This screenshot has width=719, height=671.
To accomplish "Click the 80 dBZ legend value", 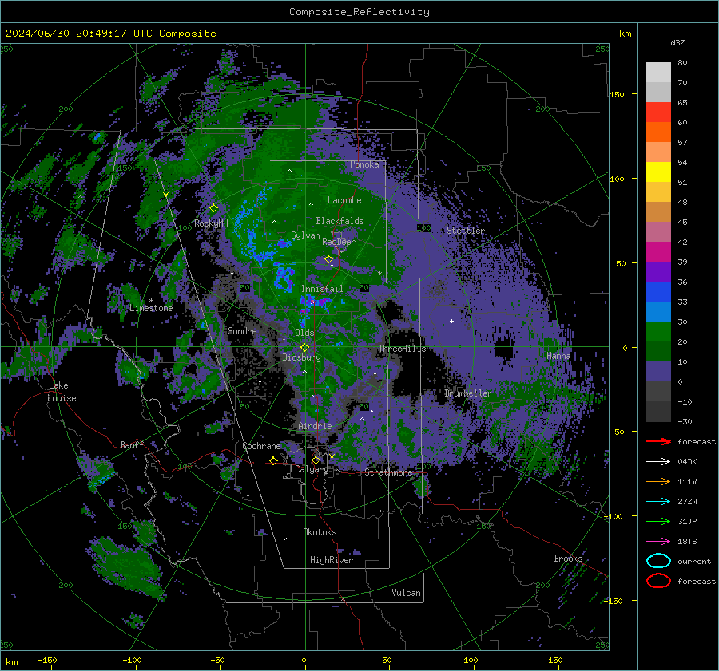I will coord(682,63).
